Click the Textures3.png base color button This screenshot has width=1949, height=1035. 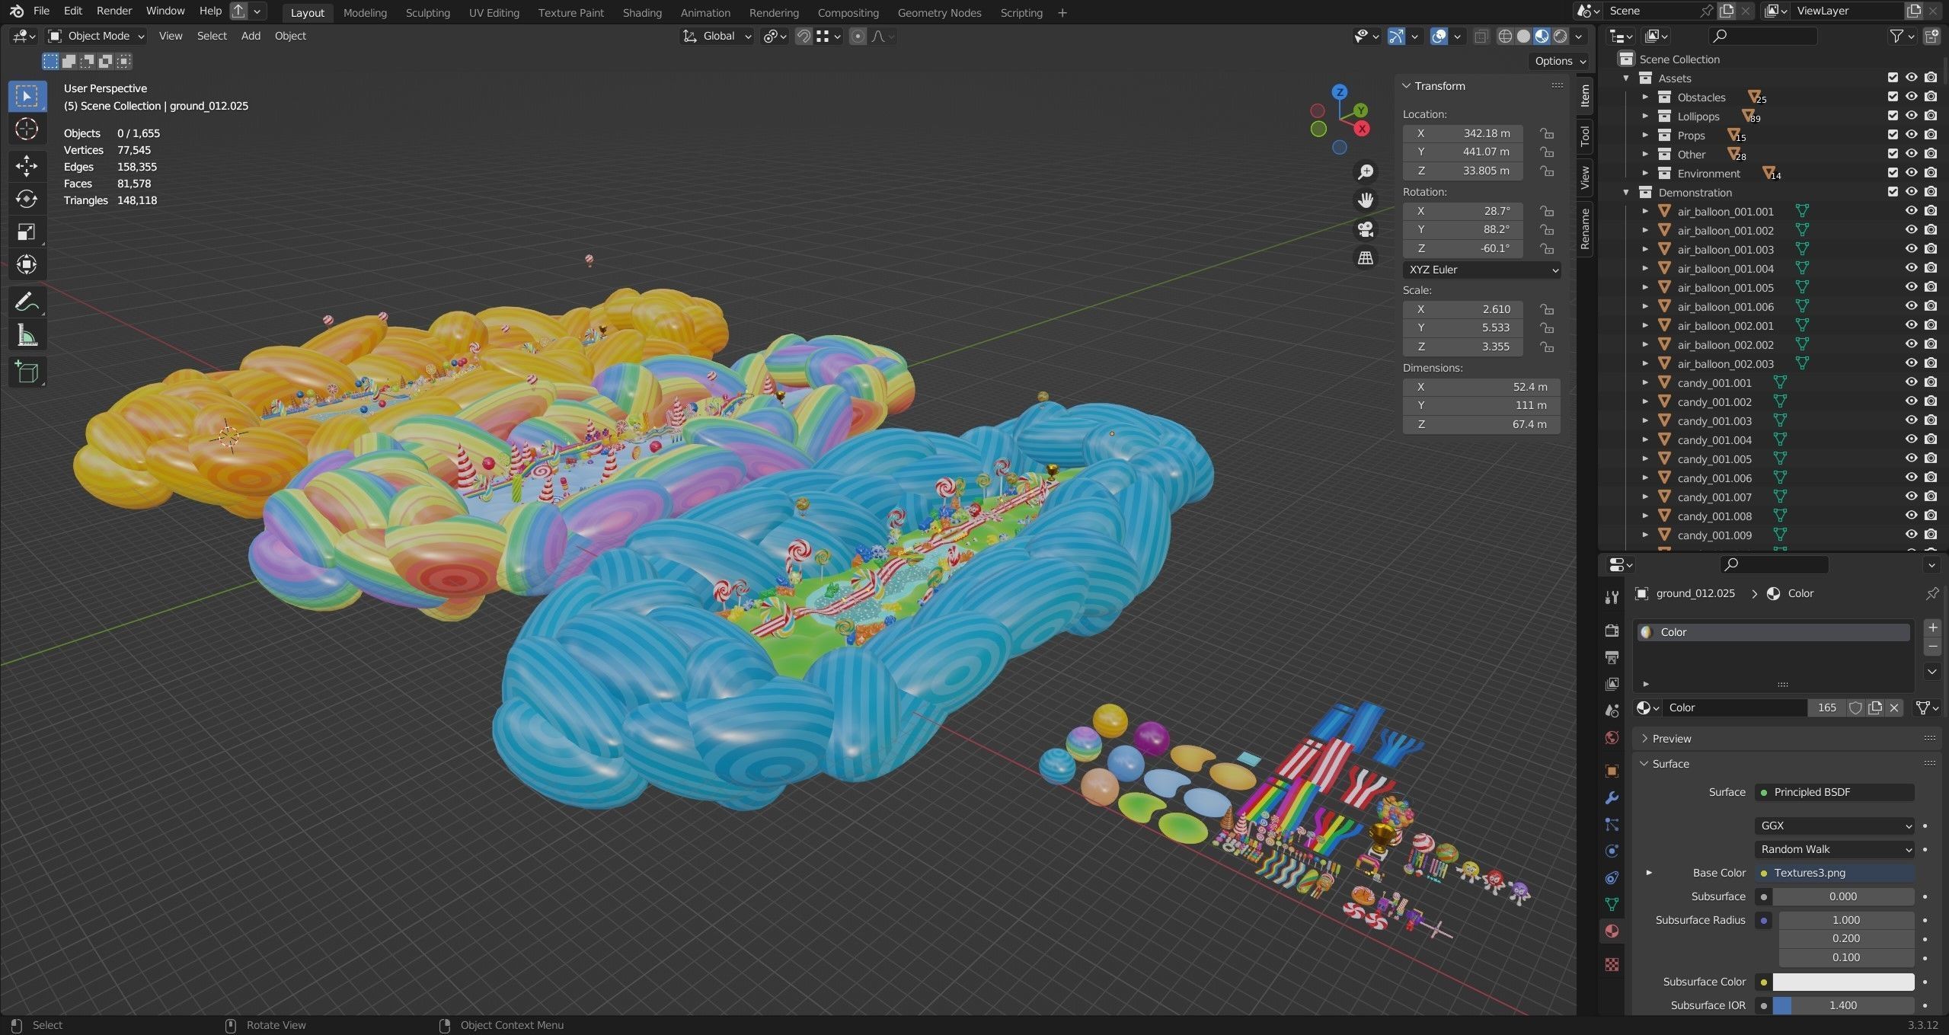[x=1835, y=873]
